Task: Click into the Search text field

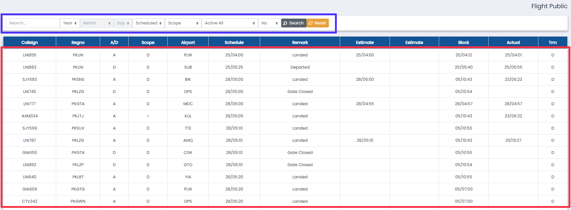Action: click(x=33, y=23)
